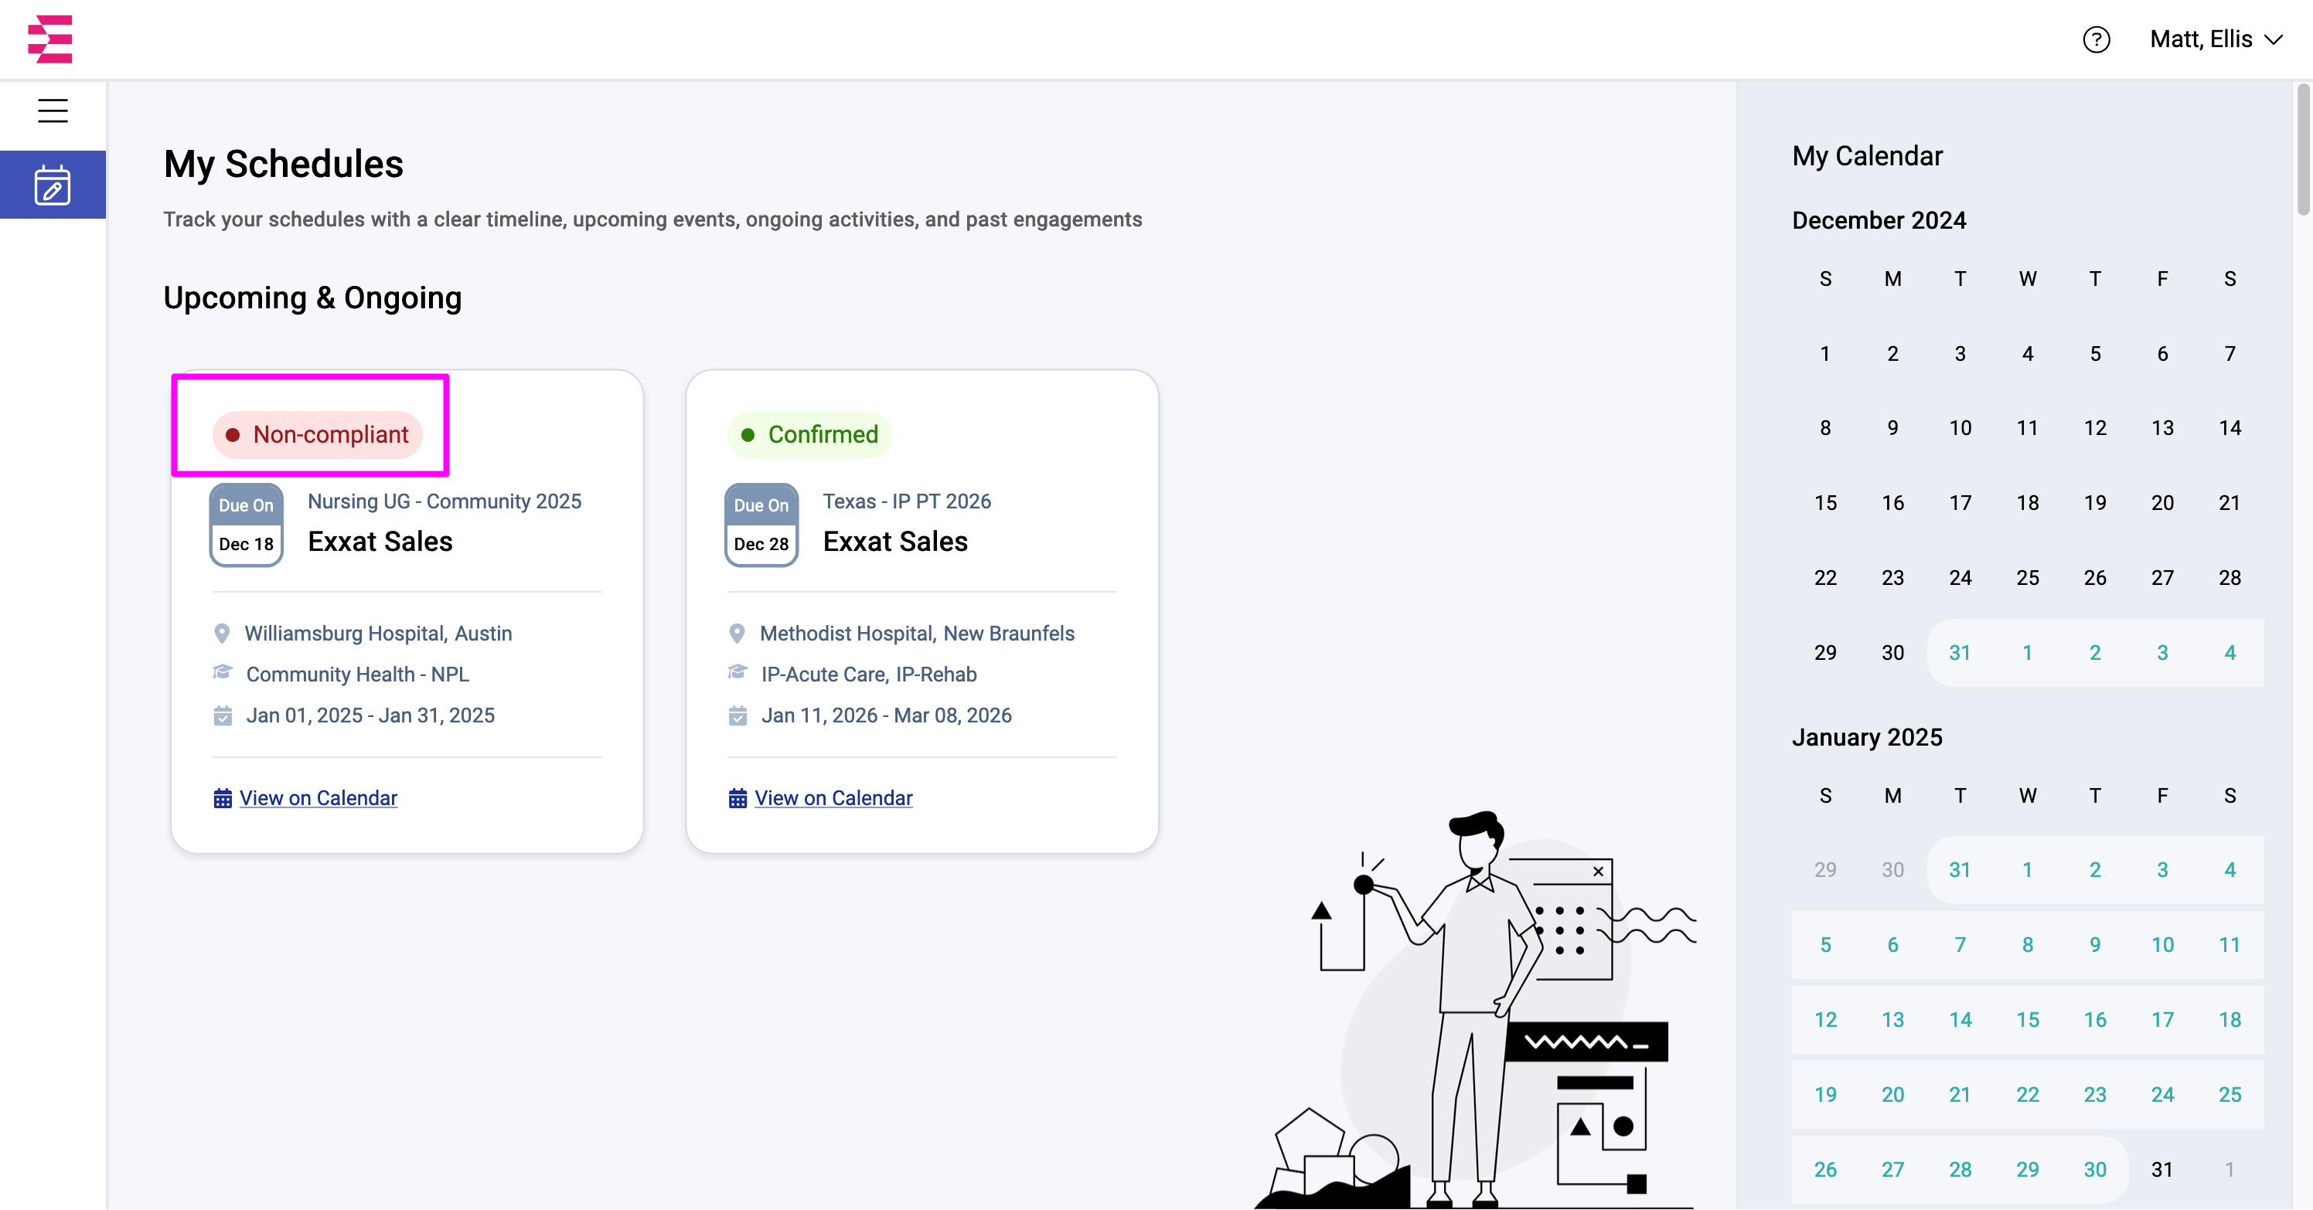The width and height of the screenshot is (2313, 1210).
Task: Open View on Calendar for Texas IP PT card
Action: pyautogui.click(x=821, y=798)
